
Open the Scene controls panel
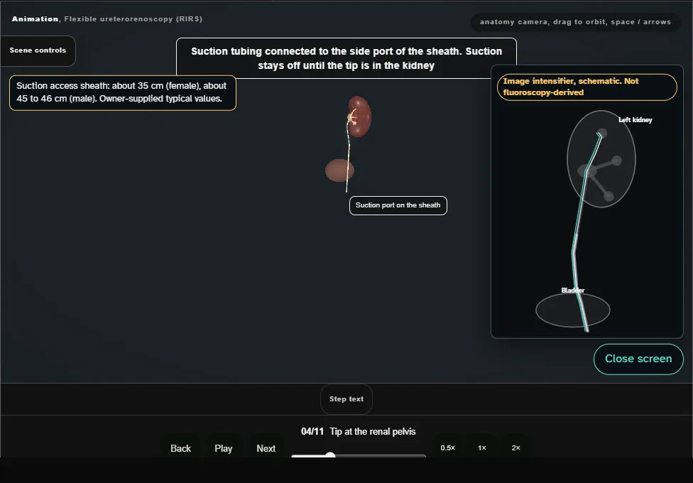38,51
